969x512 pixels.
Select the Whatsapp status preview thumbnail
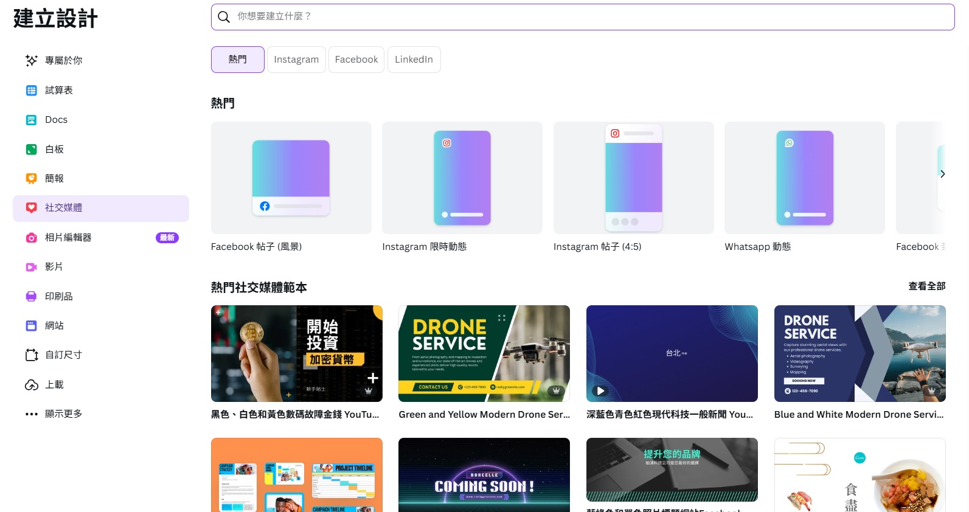click(805, 178)
